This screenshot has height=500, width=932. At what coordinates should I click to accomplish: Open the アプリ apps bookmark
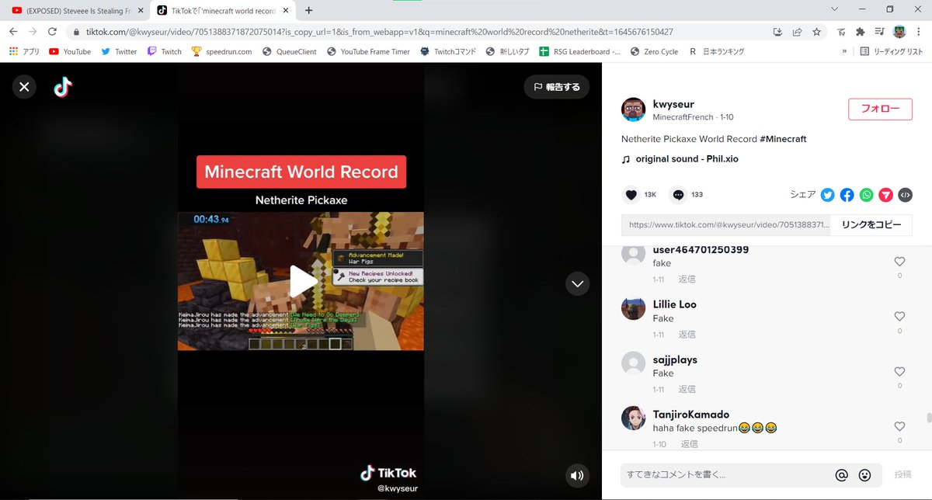pos(24,51)
